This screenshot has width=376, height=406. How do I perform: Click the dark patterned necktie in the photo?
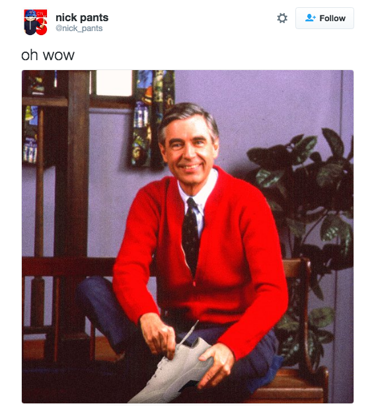pos(191,234)
